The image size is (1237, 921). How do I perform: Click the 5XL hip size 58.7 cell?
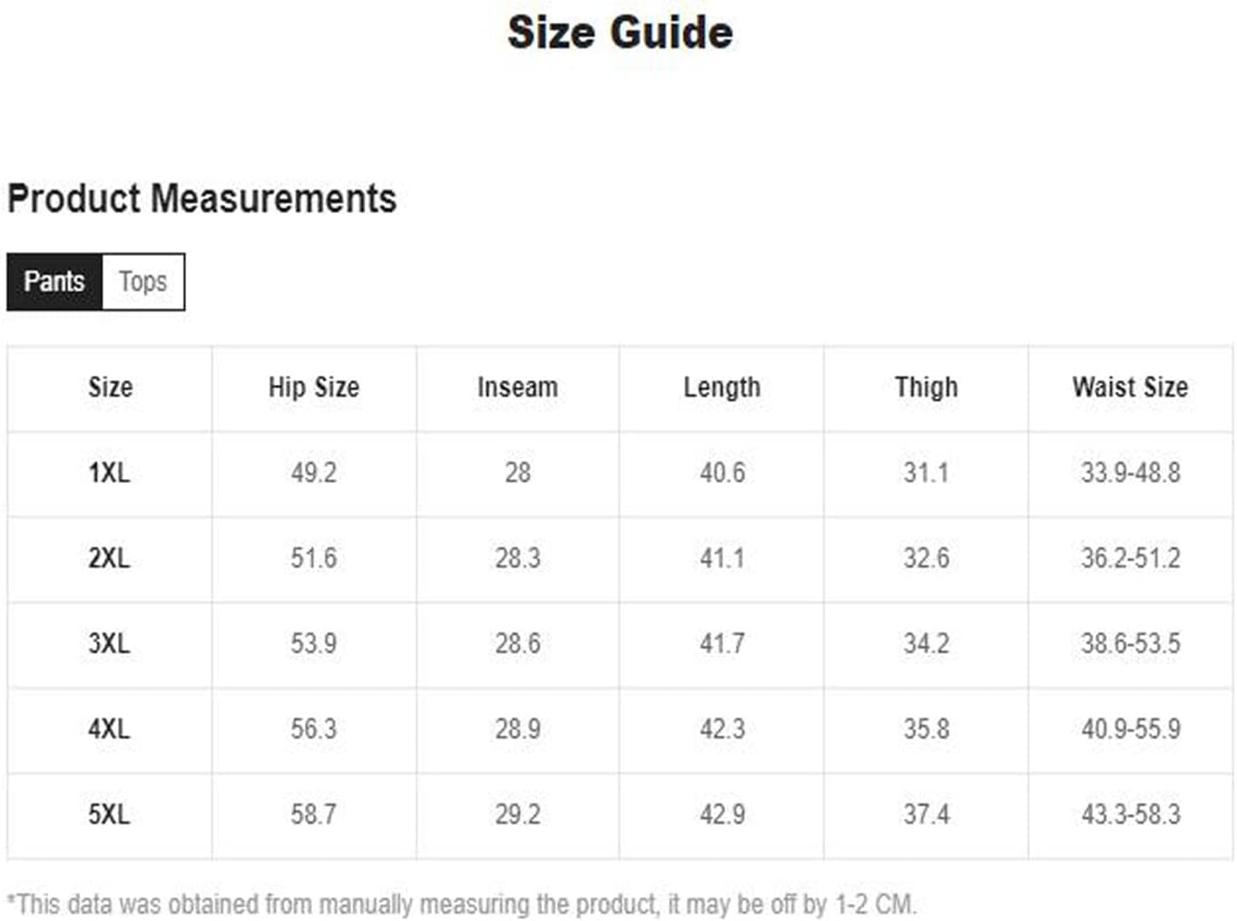314,814
